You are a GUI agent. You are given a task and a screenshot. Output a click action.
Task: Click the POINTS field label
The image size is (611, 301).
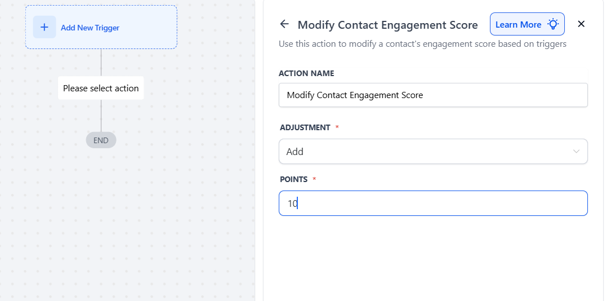pos(293,179)
